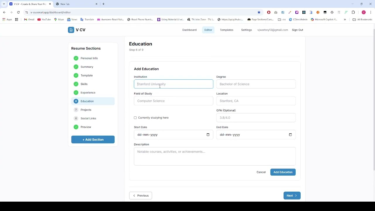
Task: Click into the Degree input field
Action: pyautogui.click(x=256, y=84)
